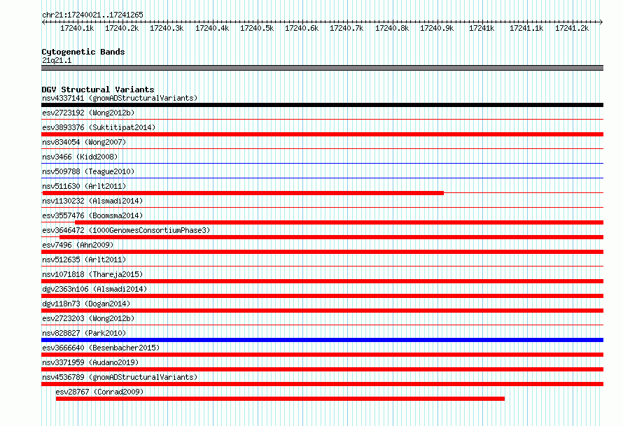Click the red bar under esv28767

(280, 399)
